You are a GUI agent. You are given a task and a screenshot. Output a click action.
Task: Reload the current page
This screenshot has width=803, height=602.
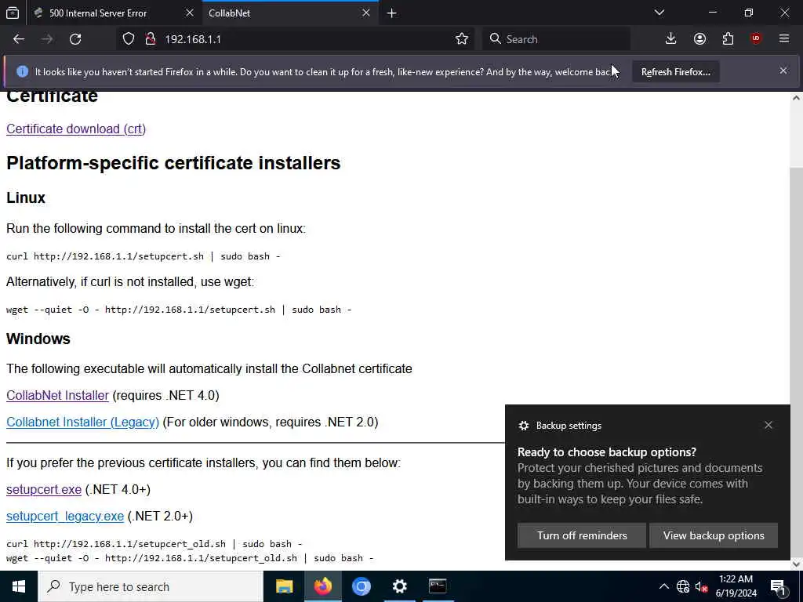pyautogui.click(x=75, y=39)
